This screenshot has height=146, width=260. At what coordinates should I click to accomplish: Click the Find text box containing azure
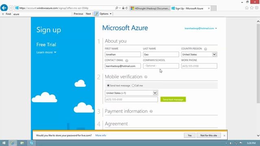click(x=42, y=14)
